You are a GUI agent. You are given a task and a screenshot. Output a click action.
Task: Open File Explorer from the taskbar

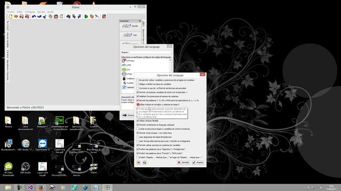pos(8,187)
